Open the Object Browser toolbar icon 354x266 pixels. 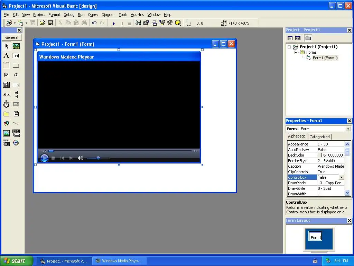[162, 23]
